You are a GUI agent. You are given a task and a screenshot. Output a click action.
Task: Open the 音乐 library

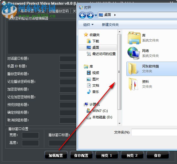[93, 92]
